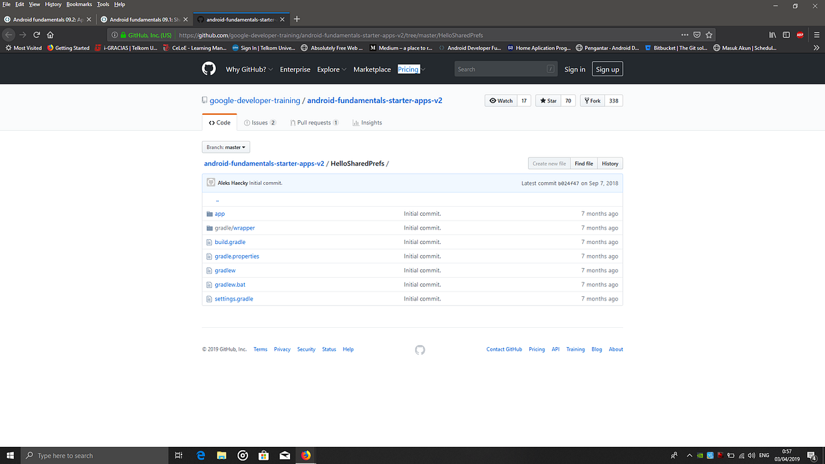The height and width of the screenshot is (464, 825).
Task: Open the Bookmarks menu
Action: point(78,3)
